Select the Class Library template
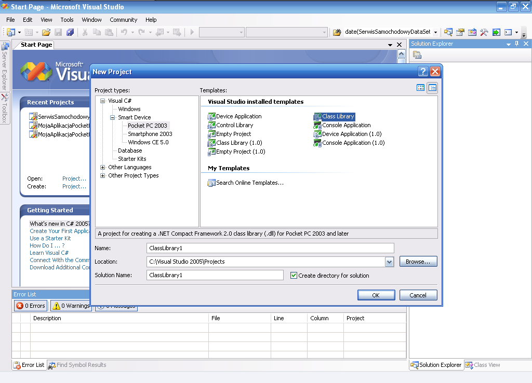 [334, 116]
